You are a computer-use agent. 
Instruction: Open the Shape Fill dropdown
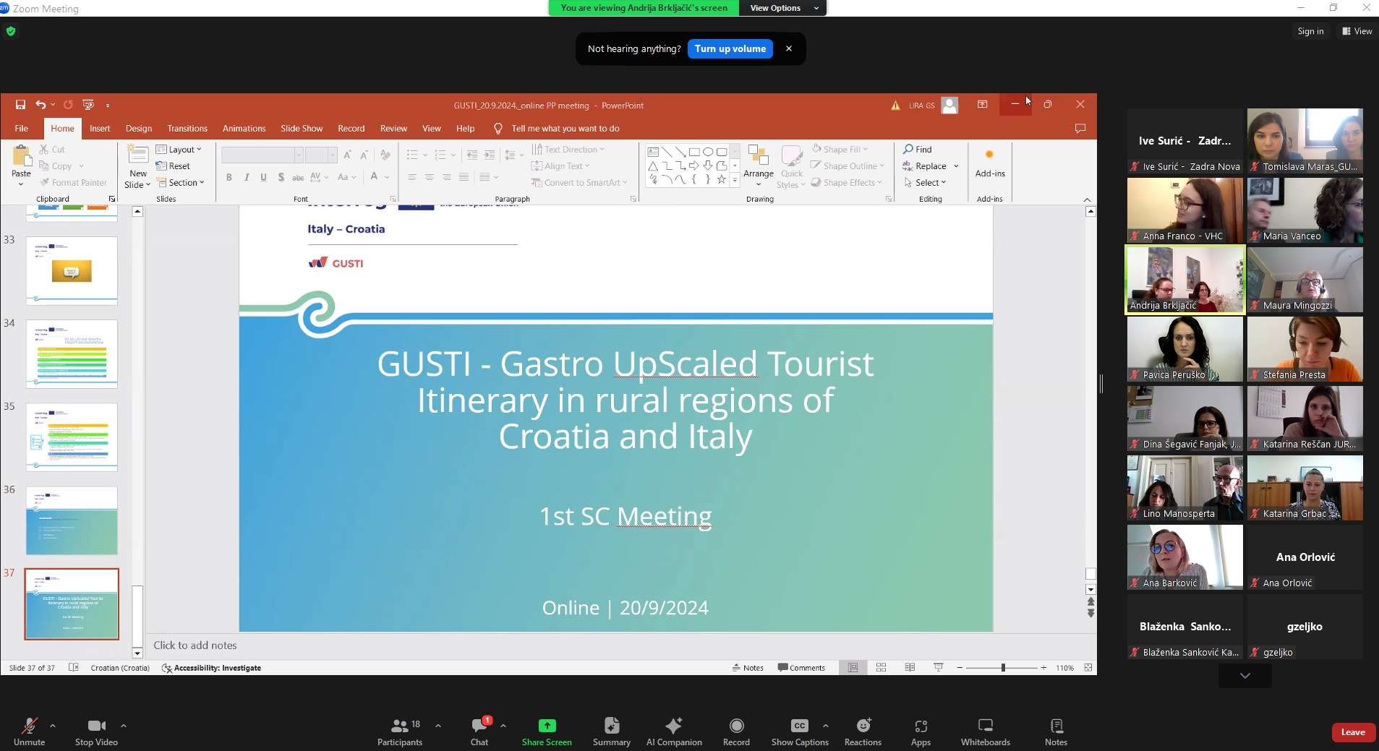[840, 149]
